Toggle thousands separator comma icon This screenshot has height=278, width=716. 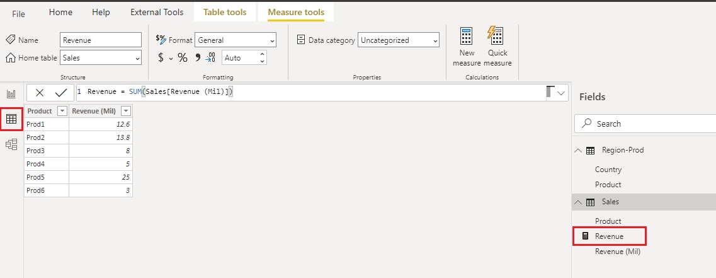[x=198, y=57]
